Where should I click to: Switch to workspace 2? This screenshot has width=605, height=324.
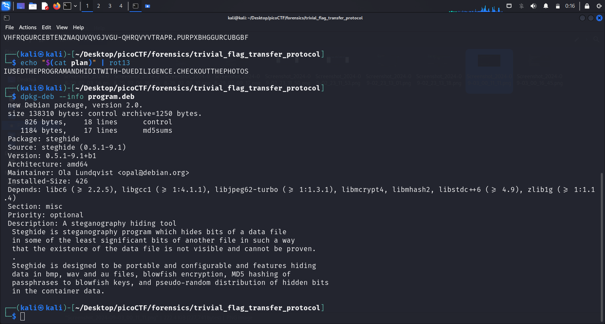(99, 6)
